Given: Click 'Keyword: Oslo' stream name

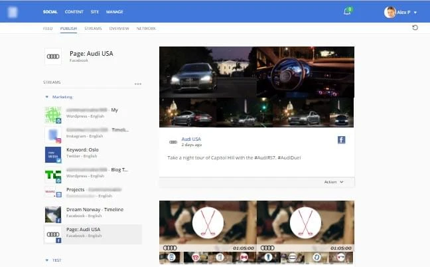Looking at the screenshot, I should coord(82,150).
